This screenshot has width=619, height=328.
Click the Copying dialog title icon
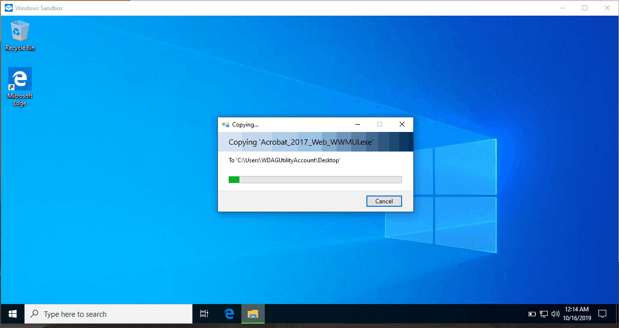pos(225,125)
